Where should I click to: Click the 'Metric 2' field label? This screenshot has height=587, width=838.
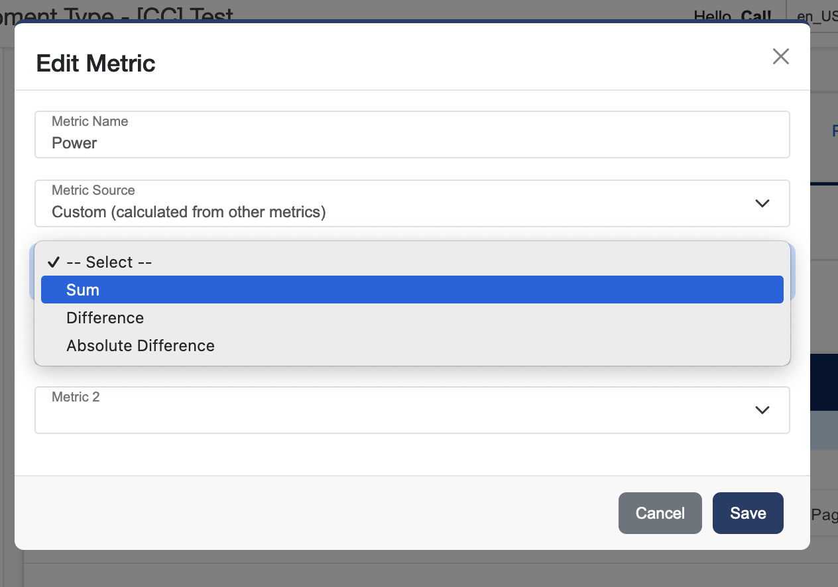pos(76,397)
